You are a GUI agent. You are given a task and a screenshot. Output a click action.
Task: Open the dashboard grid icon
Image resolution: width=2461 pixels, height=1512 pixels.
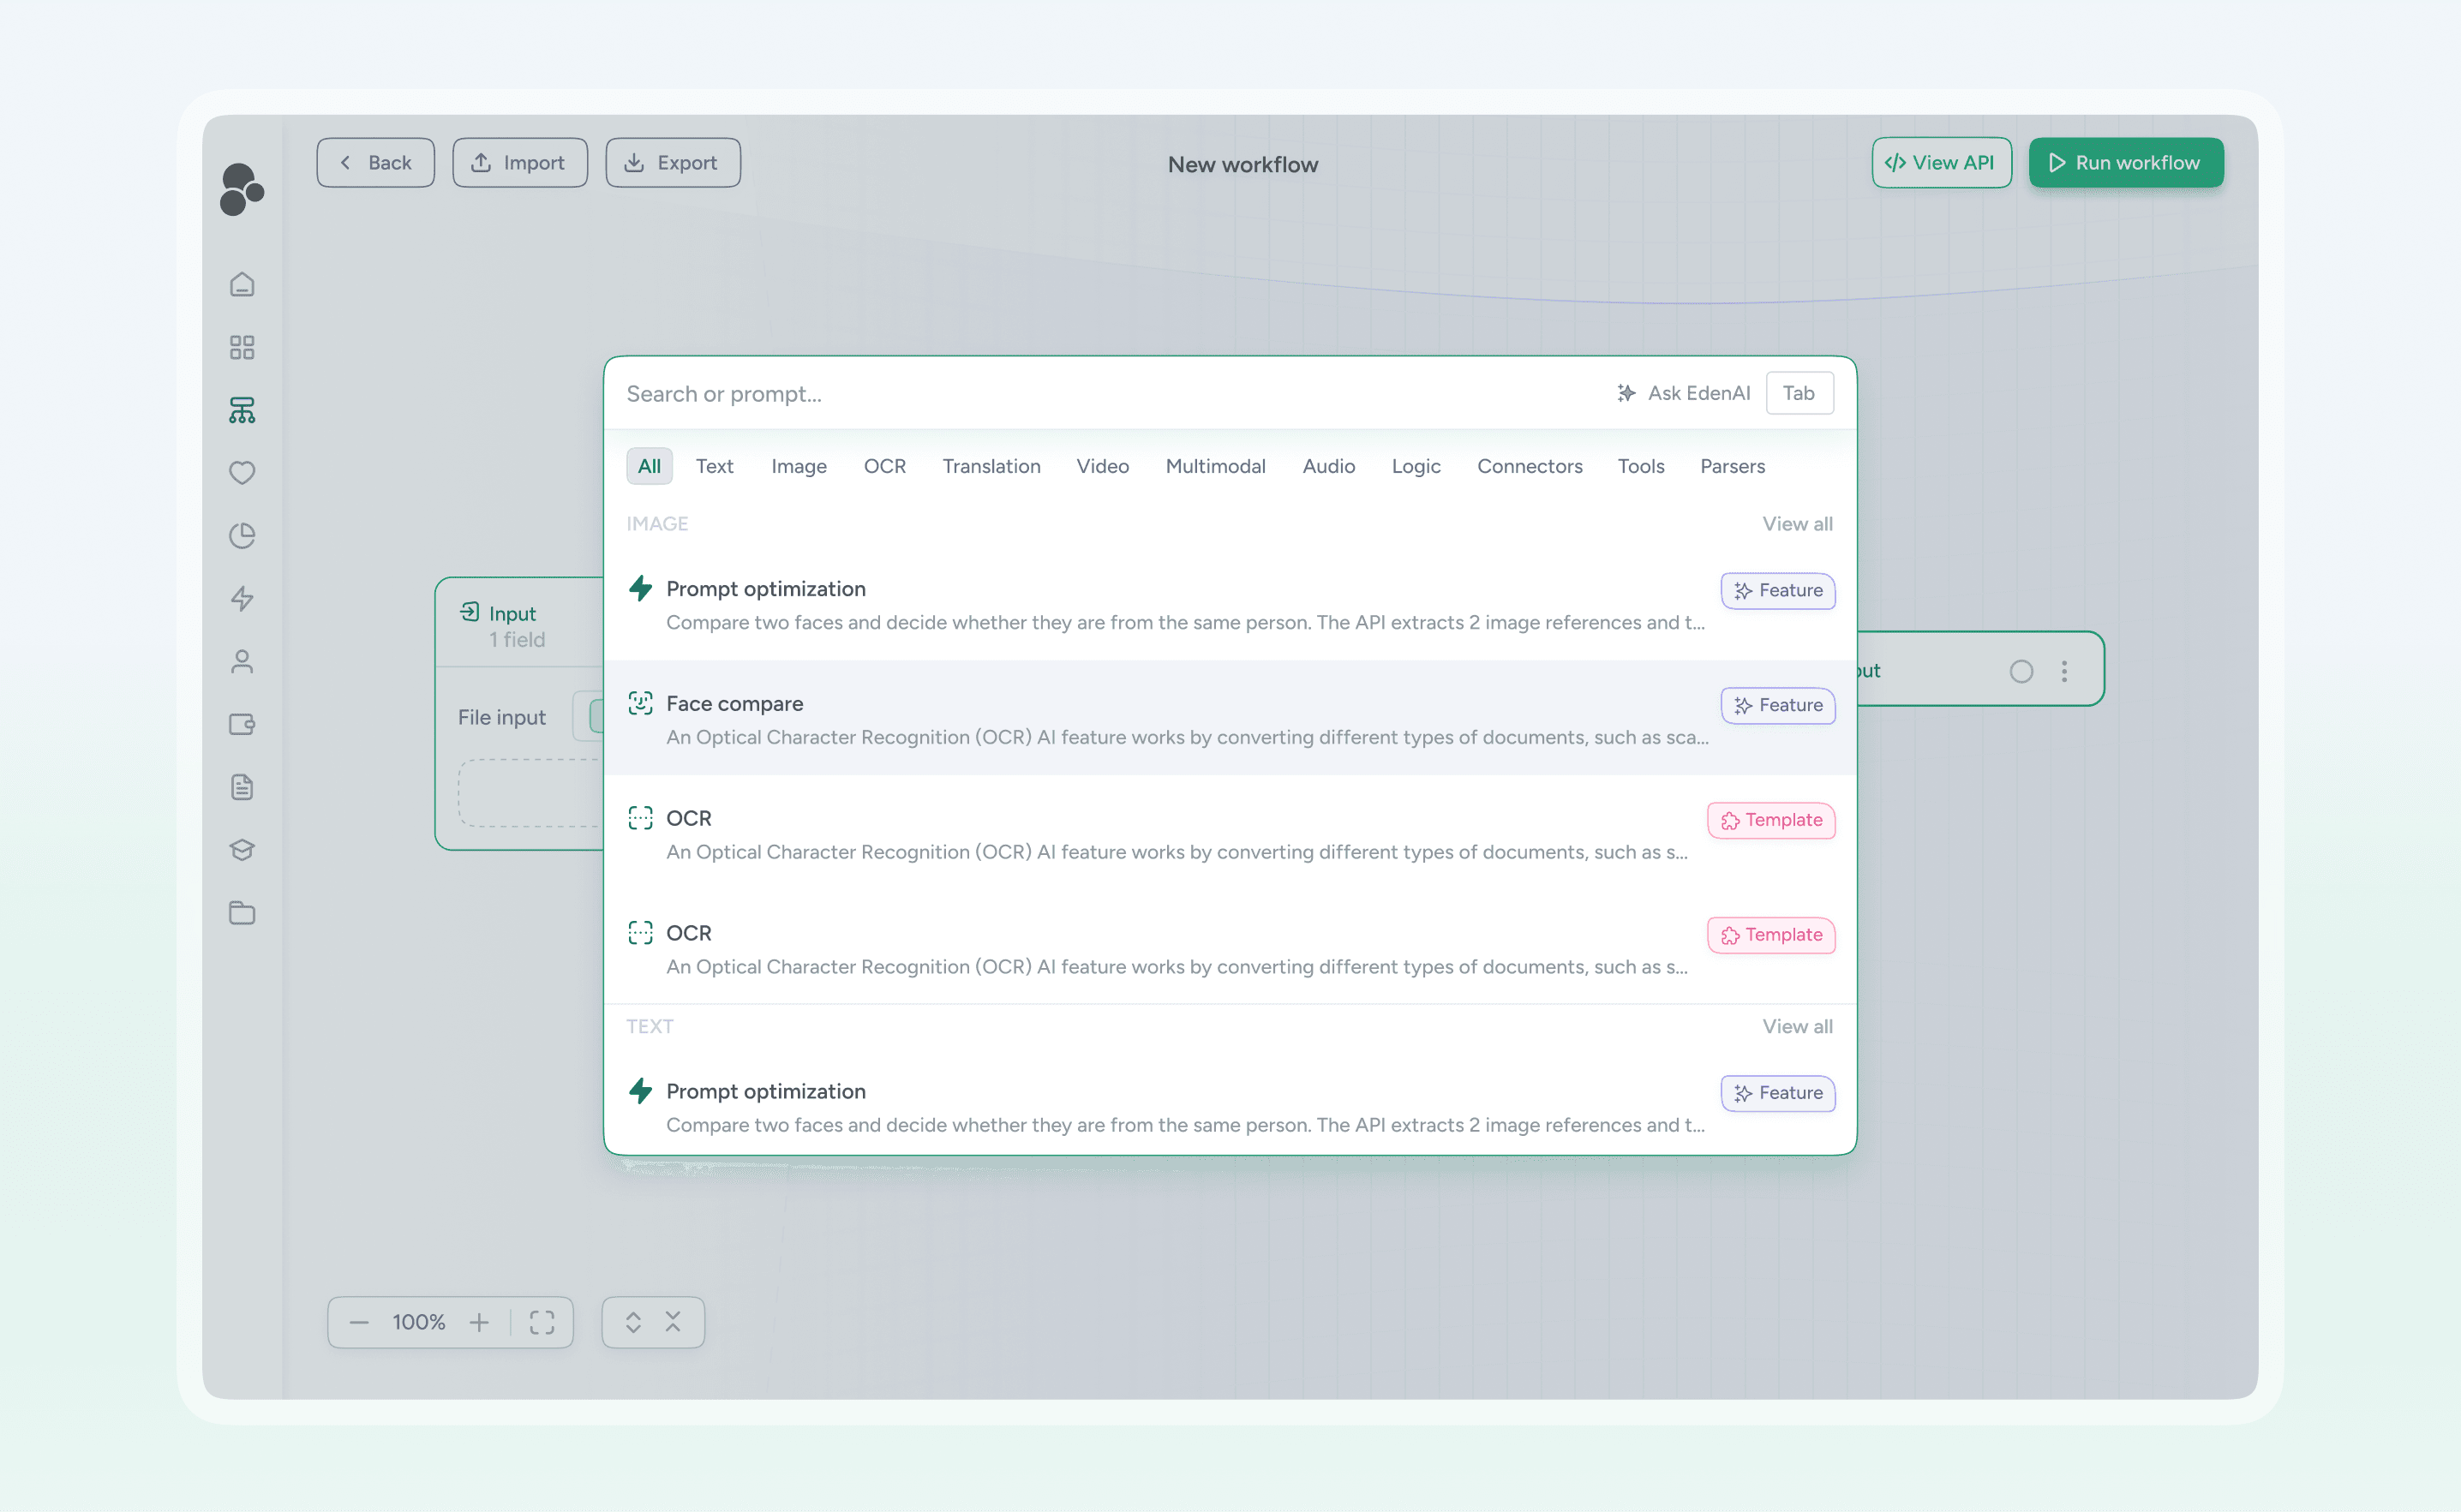pos(242,347)
